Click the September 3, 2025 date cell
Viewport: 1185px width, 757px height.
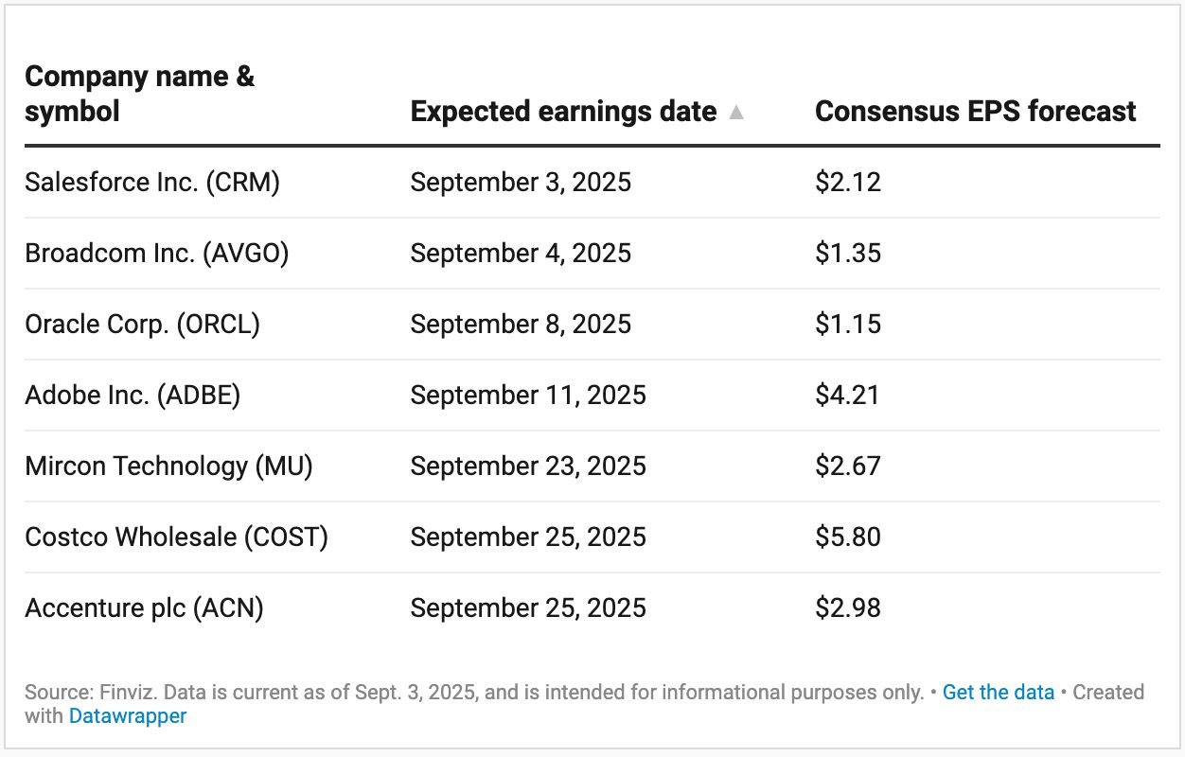click(521, 182)
